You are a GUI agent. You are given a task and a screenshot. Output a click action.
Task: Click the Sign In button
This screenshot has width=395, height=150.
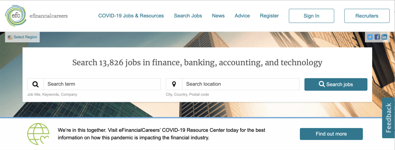[x=311, y=16]
